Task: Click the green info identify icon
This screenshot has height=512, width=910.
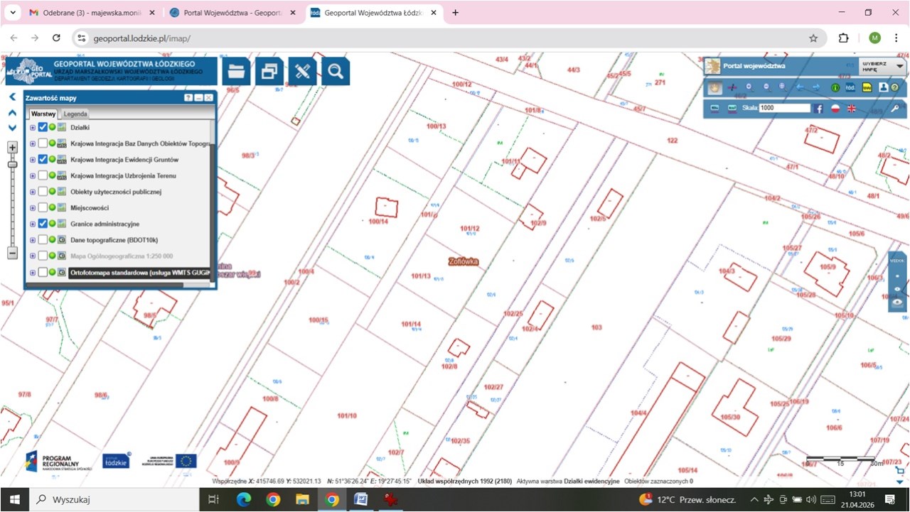Action: (x=835, y=87)
